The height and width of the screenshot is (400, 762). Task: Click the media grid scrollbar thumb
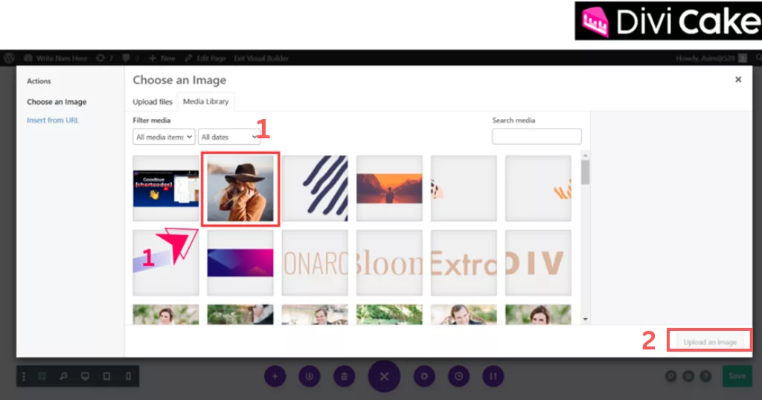pyautogui.click(x=585, y=172)
